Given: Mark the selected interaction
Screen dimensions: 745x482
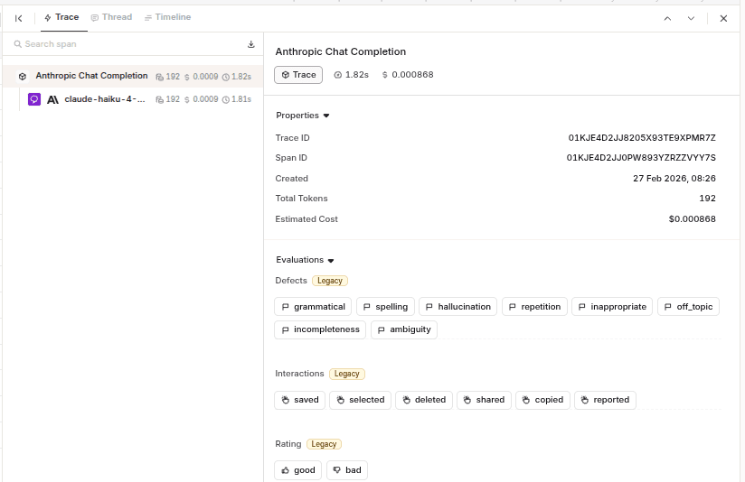Looking at the screenshot, I should (x=360, y=400).
